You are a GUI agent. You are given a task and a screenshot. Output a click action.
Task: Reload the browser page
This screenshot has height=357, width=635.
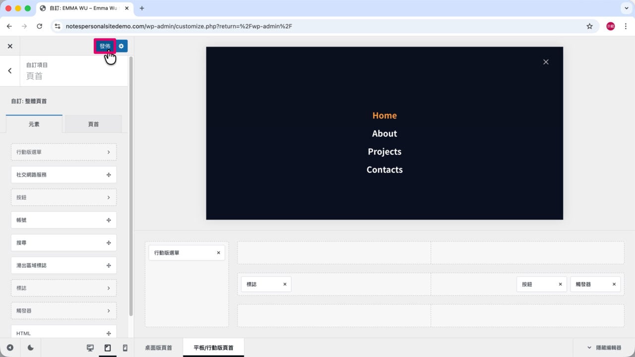(40, 26)
